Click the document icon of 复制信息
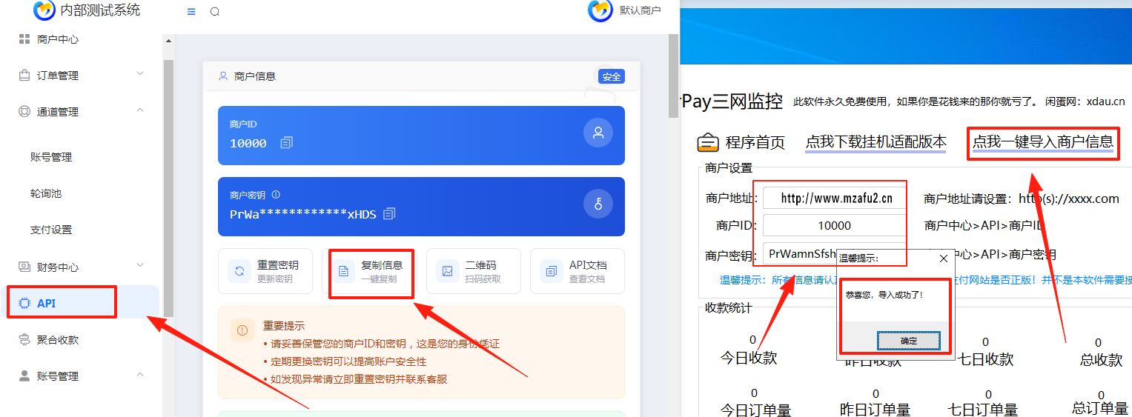This screenshot has height=417, width=1132. [x=344, y=271]
